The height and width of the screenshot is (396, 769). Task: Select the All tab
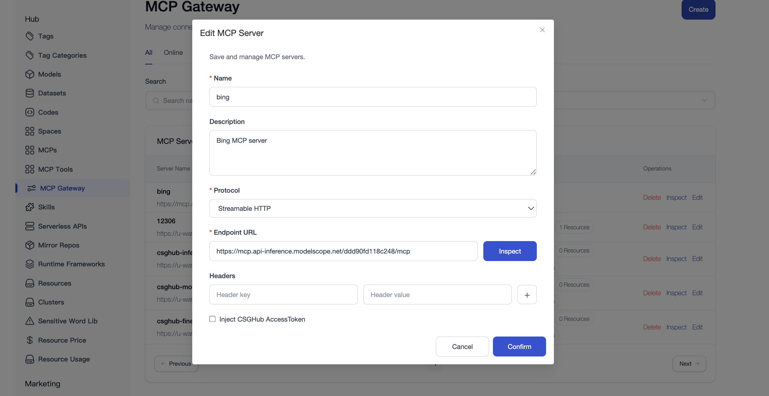point(149,53)
